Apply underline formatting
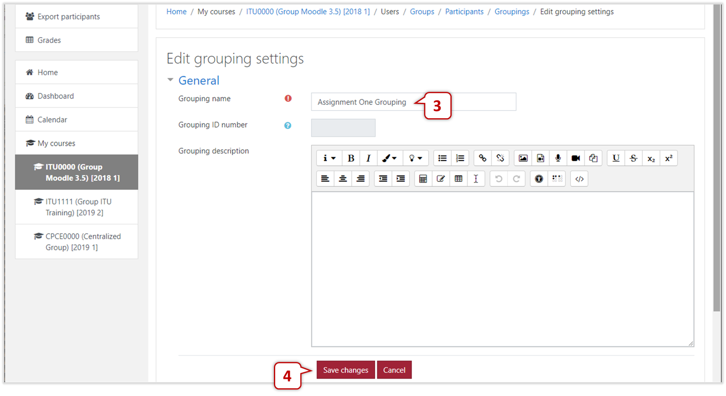The height and width of the screenshot is (396, 726). click(616, 158)
